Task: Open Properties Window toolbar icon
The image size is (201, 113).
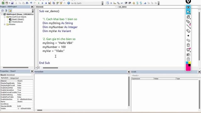Action: [x=57, y=3]
